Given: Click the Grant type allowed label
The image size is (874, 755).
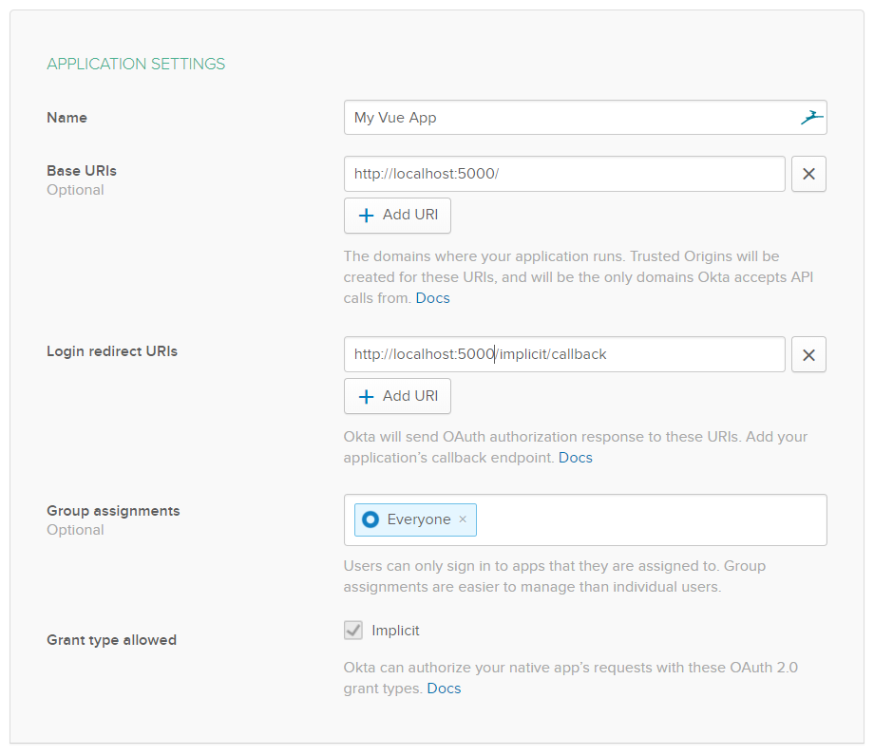Looking at the screenshot, I should pyautogui.click(x=111, y=640).
